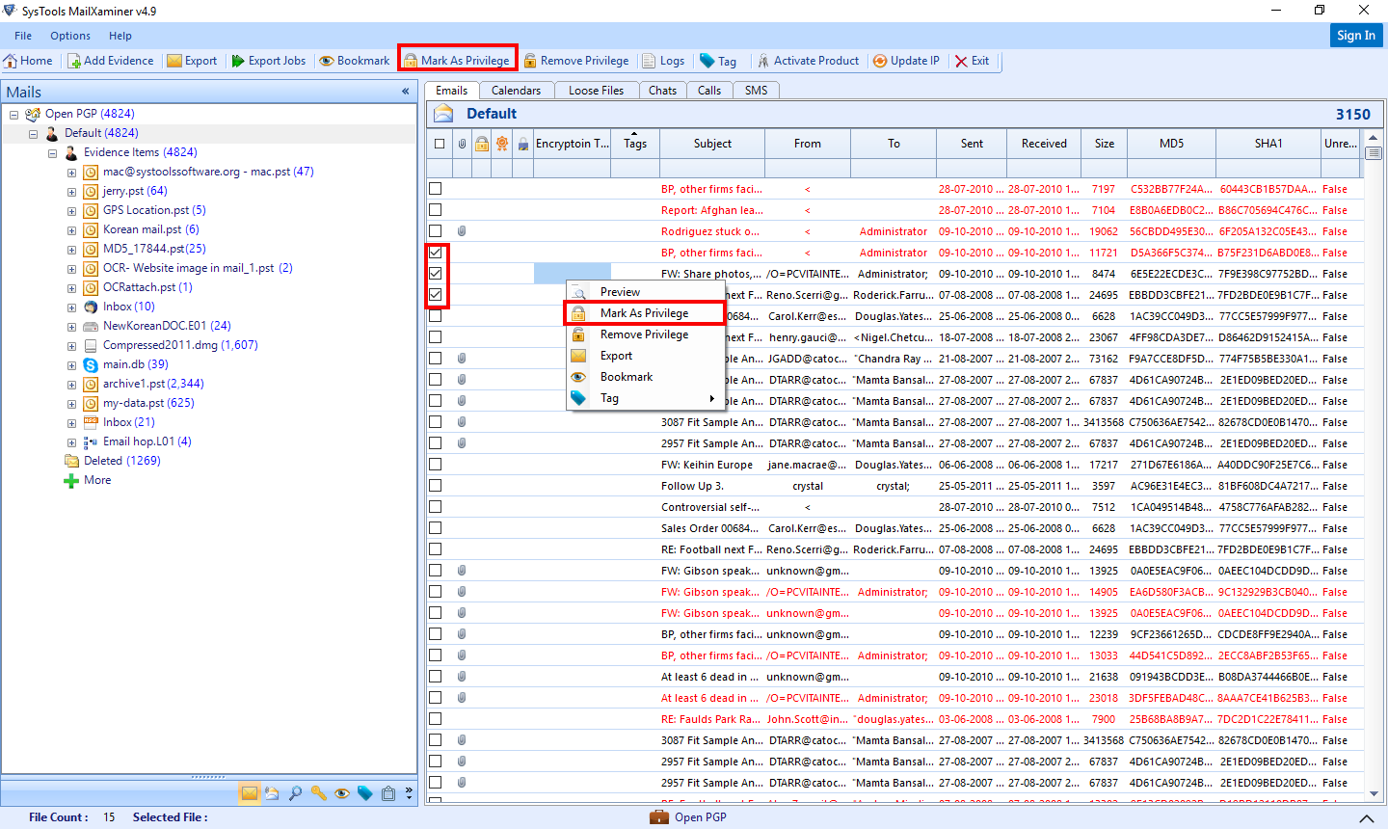
Task: Expand the GPS Location.pst (5) node
Action: 71,210
